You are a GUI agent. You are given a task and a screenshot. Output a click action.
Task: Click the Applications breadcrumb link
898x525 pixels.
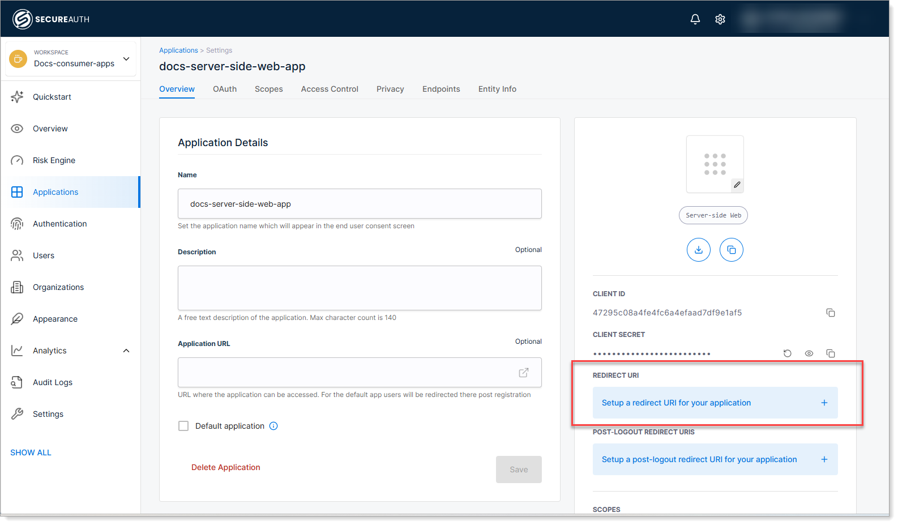[178, 50]
